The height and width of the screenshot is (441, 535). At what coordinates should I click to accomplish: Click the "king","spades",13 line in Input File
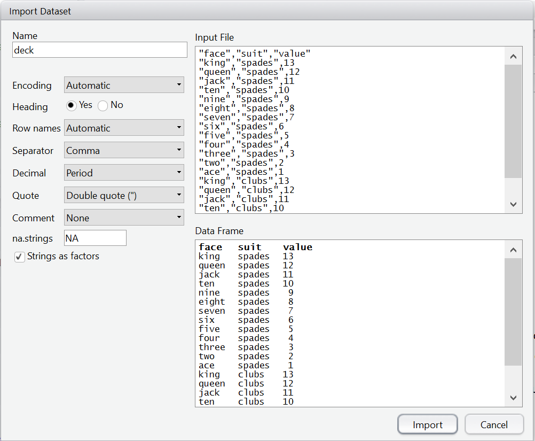246,63
